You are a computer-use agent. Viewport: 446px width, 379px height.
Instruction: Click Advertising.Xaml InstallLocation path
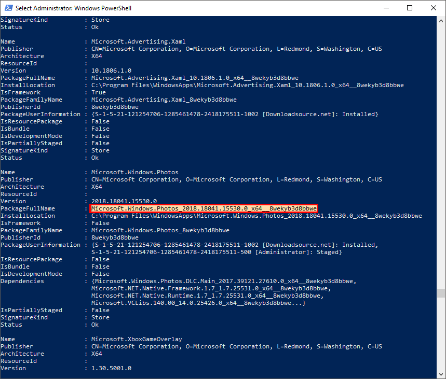click(248, 85)
